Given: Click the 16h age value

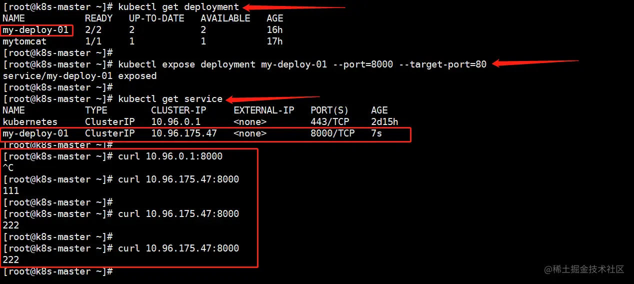Looking at the screenshot, I should [x=275, y=30].
